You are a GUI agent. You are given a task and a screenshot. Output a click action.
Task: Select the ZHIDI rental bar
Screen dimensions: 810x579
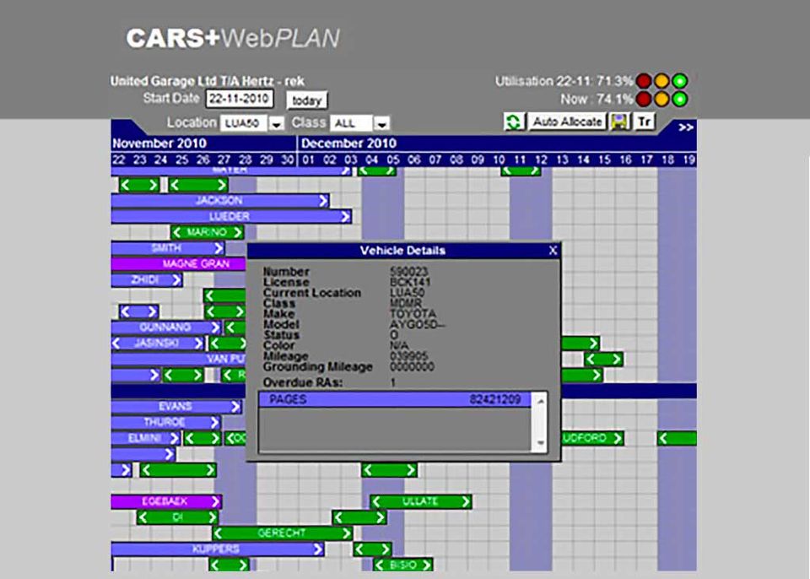click(147, 279)
